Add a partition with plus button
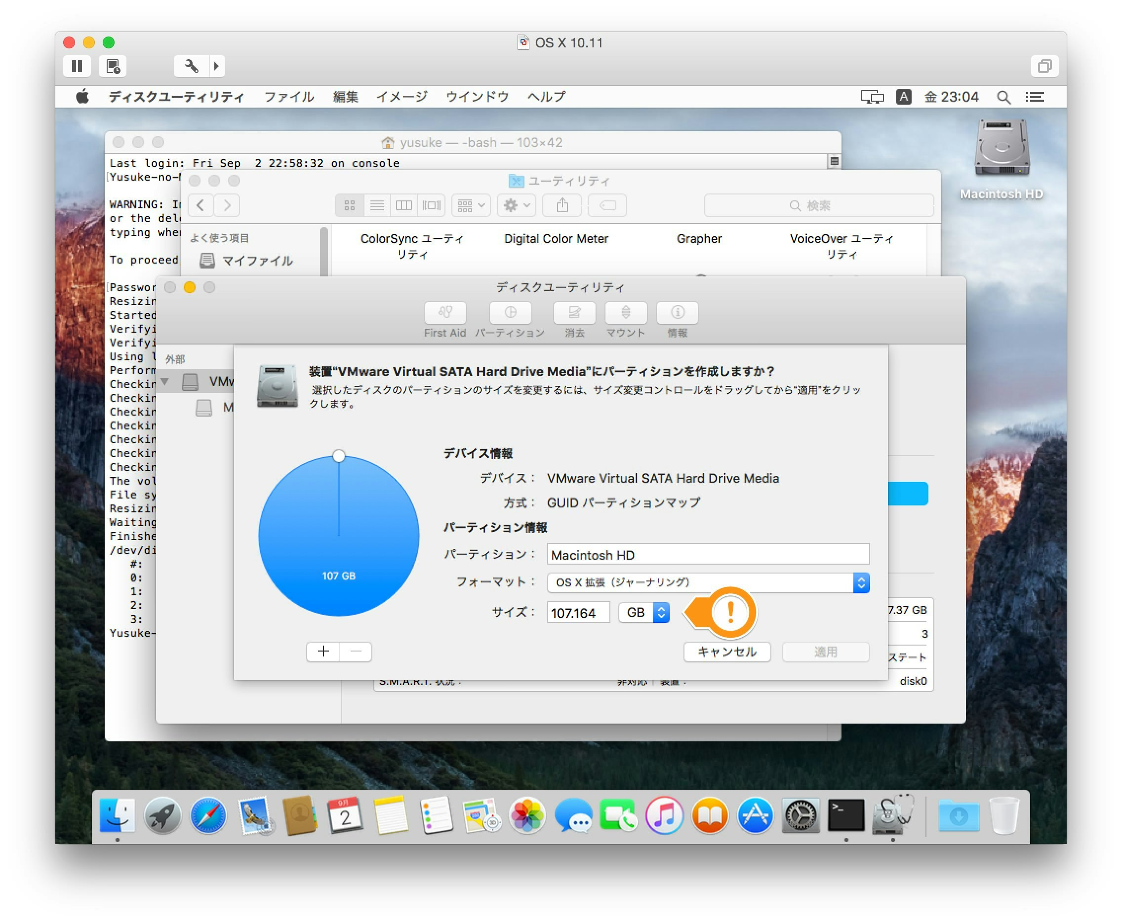The height and width of the screenshot is (923, 1122). [x=323, y=652]
